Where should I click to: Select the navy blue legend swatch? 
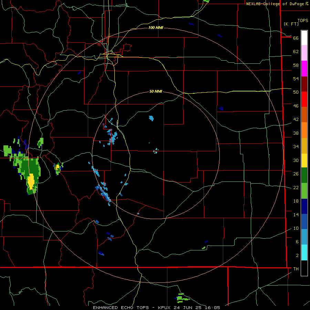(x=304, y=206)
